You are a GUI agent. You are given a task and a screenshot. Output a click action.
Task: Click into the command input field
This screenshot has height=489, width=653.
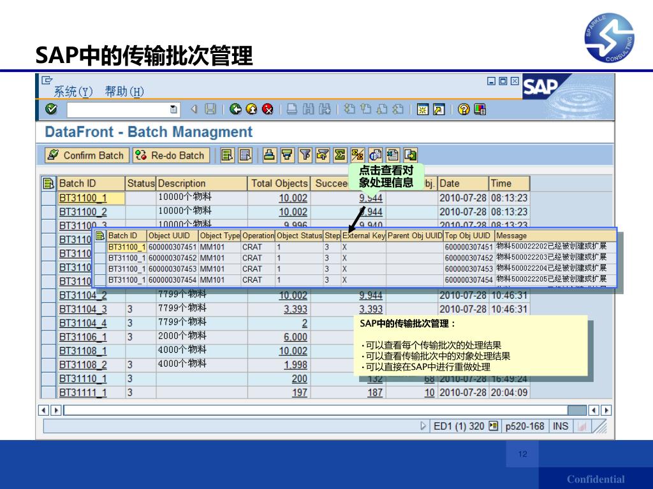point(118,110)
